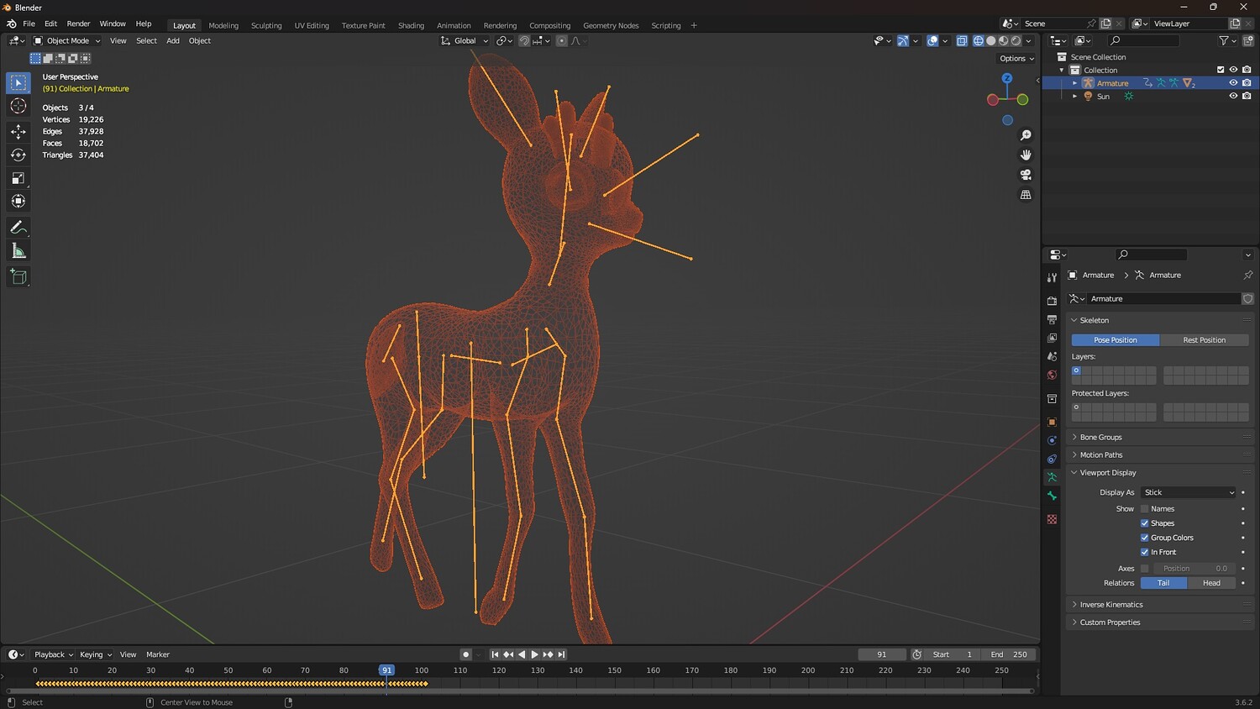Screen dimensions: 1260x709
Task: Open the Shading workspace tab
Action: tap(411, 25)
